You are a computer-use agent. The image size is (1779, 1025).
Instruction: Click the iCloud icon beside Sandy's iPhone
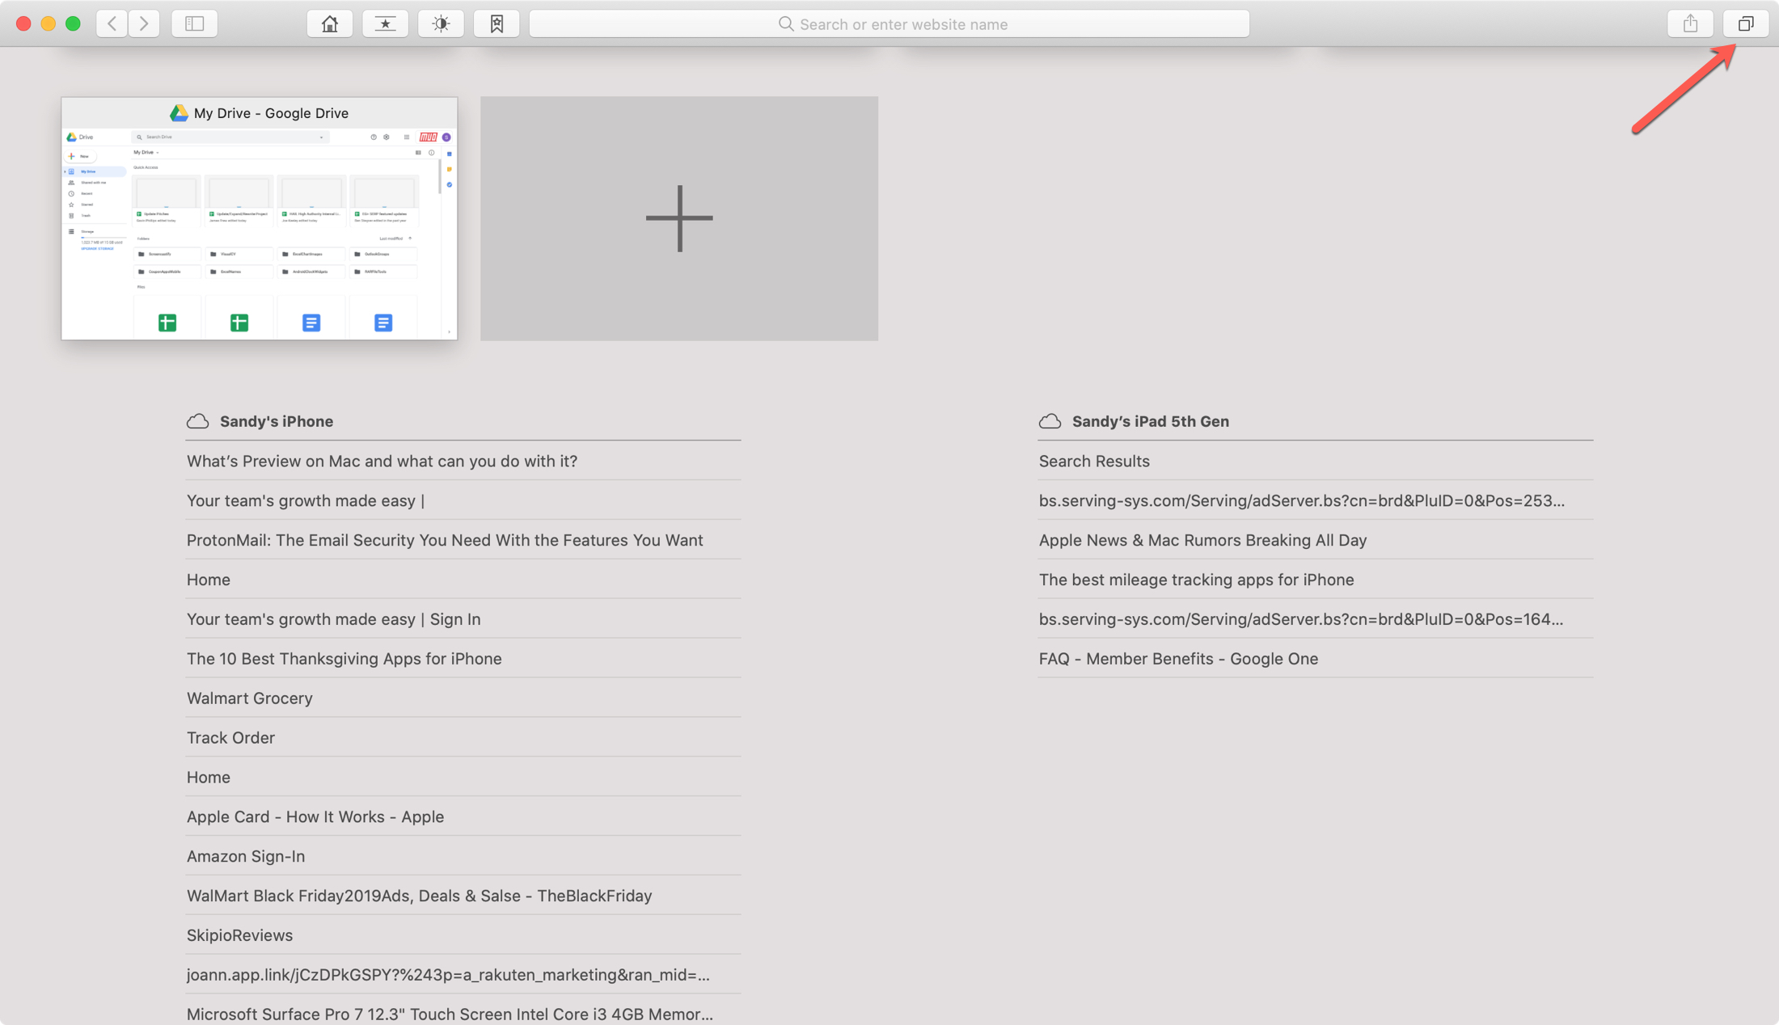(x=198, y=421)
